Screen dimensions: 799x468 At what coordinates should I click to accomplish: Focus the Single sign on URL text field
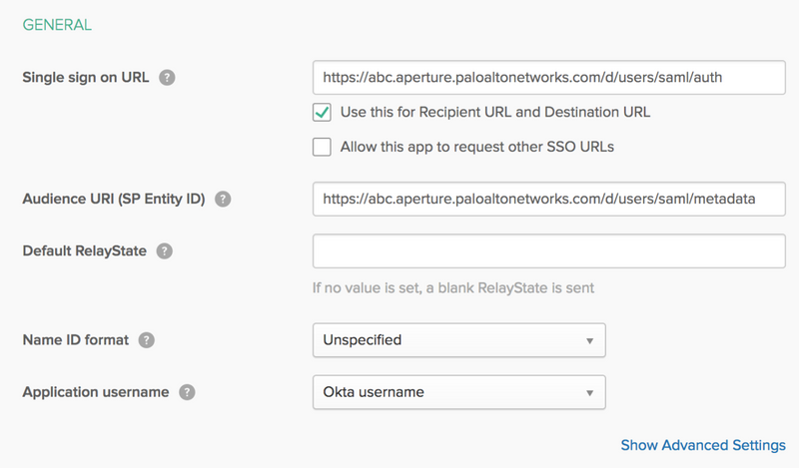pos(548,75)
